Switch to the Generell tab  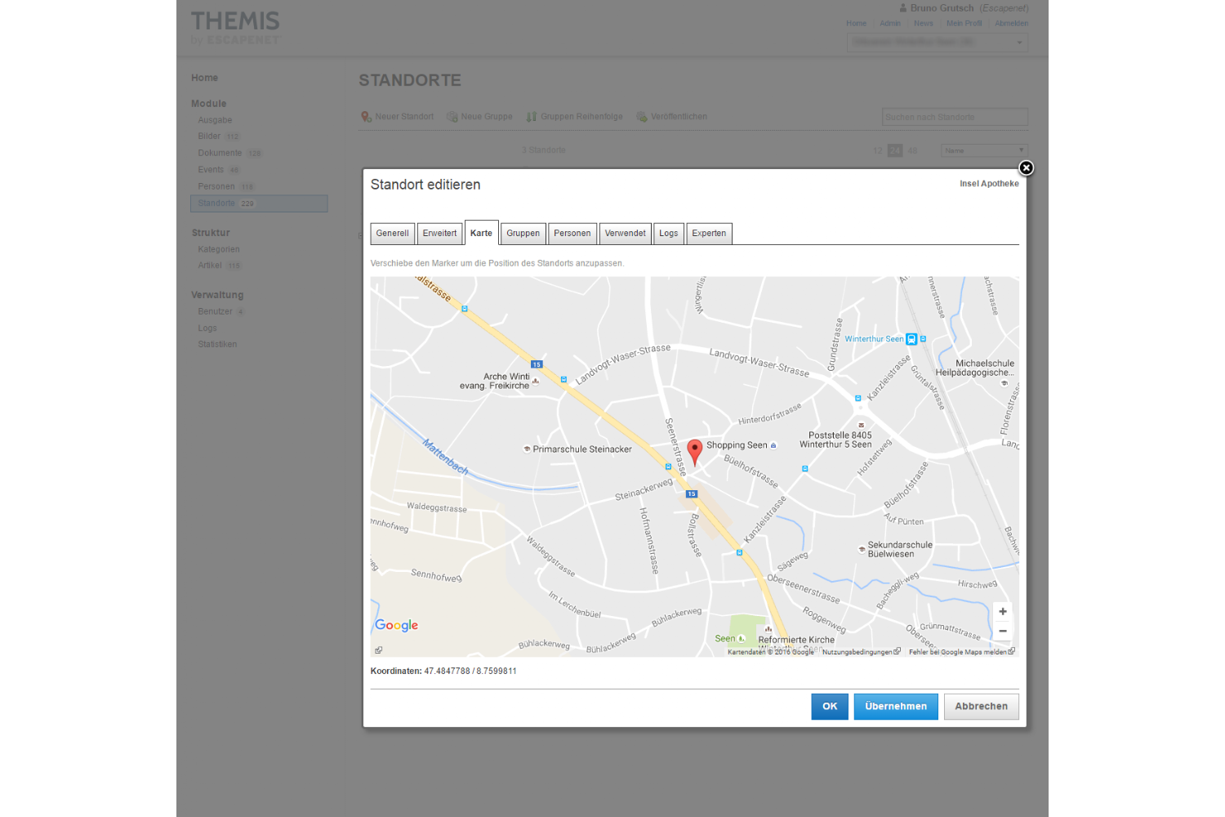[x=392, y=234]
